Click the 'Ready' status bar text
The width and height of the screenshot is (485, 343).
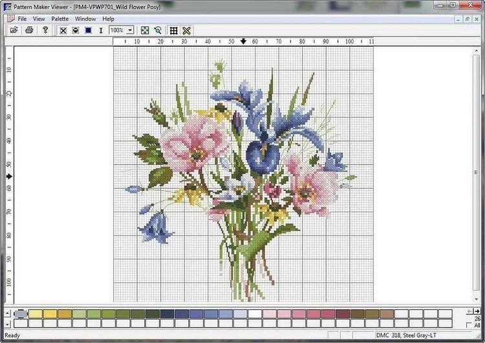[12, 336]
